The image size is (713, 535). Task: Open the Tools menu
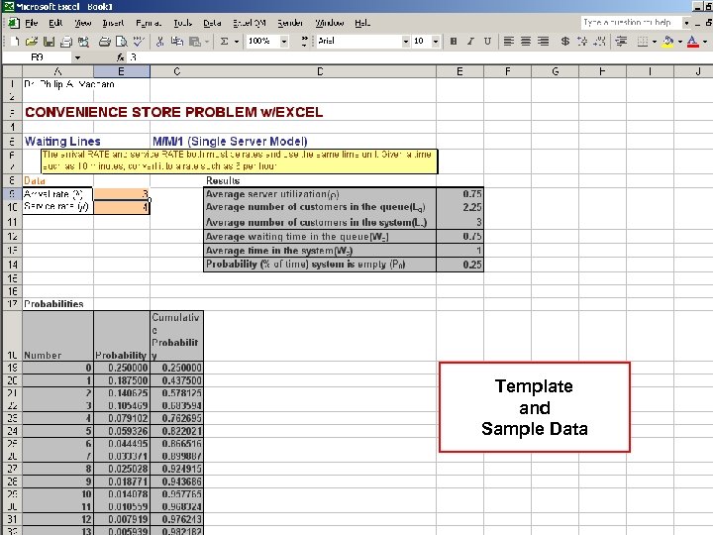click(183, 23)
